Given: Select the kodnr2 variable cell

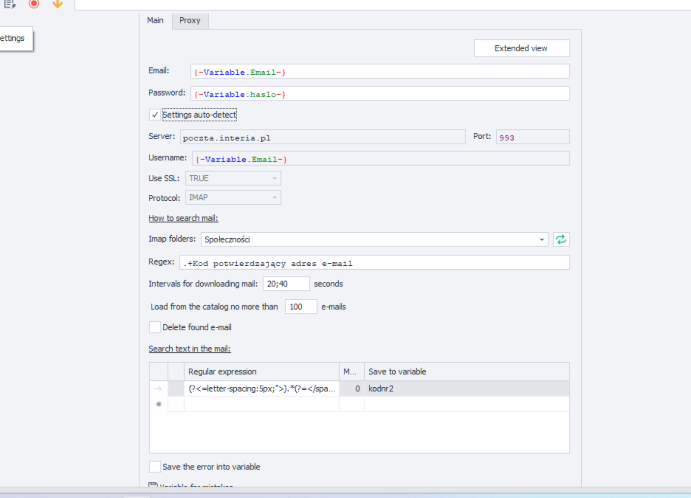Looking at the screenshot, I should (x=466, y=389).
